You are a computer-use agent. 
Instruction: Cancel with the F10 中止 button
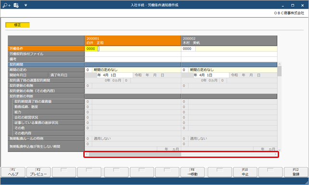245,172
